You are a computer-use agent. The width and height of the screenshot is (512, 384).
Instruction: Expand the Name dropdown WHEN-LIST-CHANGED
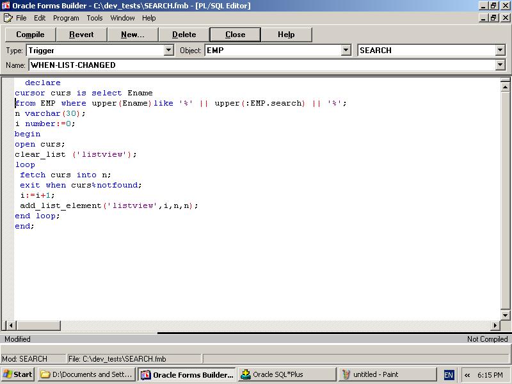[x=500, y=65]
